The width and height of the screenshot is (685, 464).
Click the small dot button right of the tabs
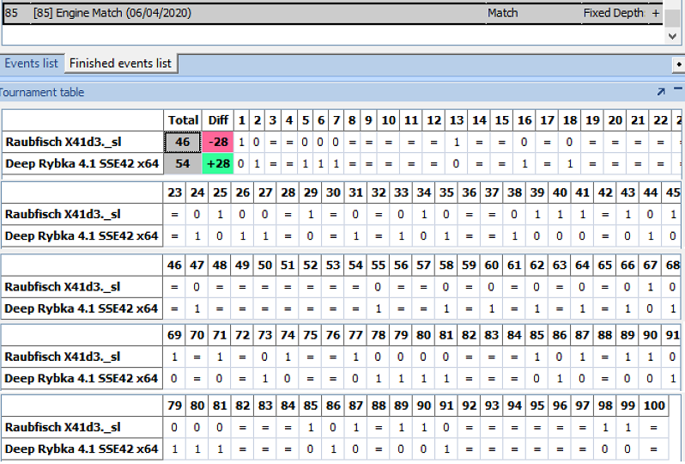(x=678, y=64)
